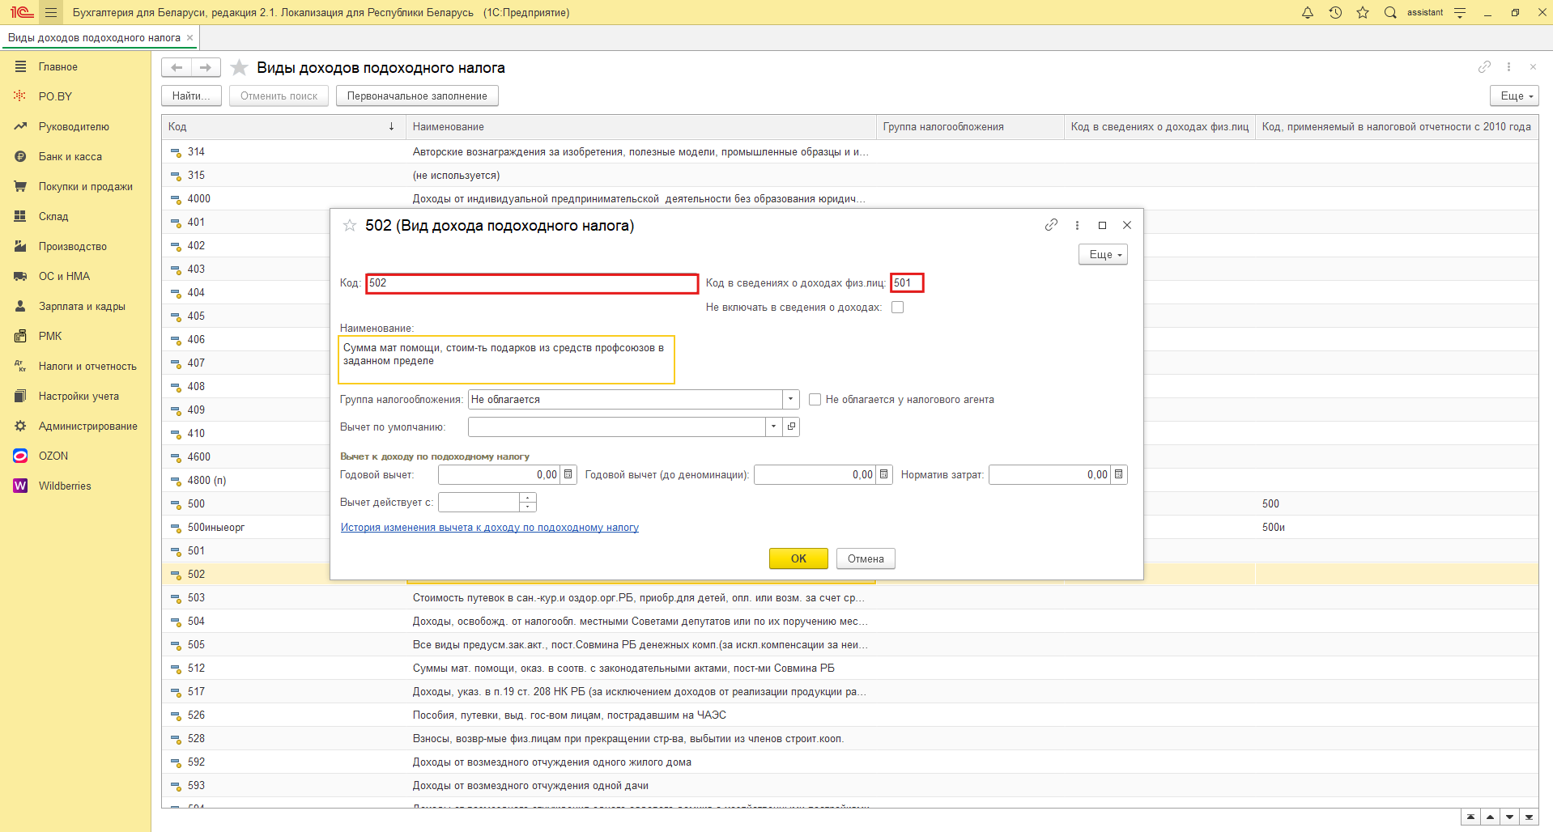Open selected Вычет по умолчанию item
Screen dimensions: 1553x832
click(791, 427)
